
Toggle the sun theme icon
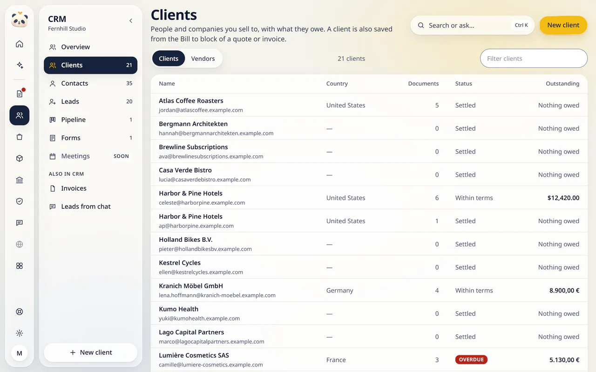click(20, 333)
